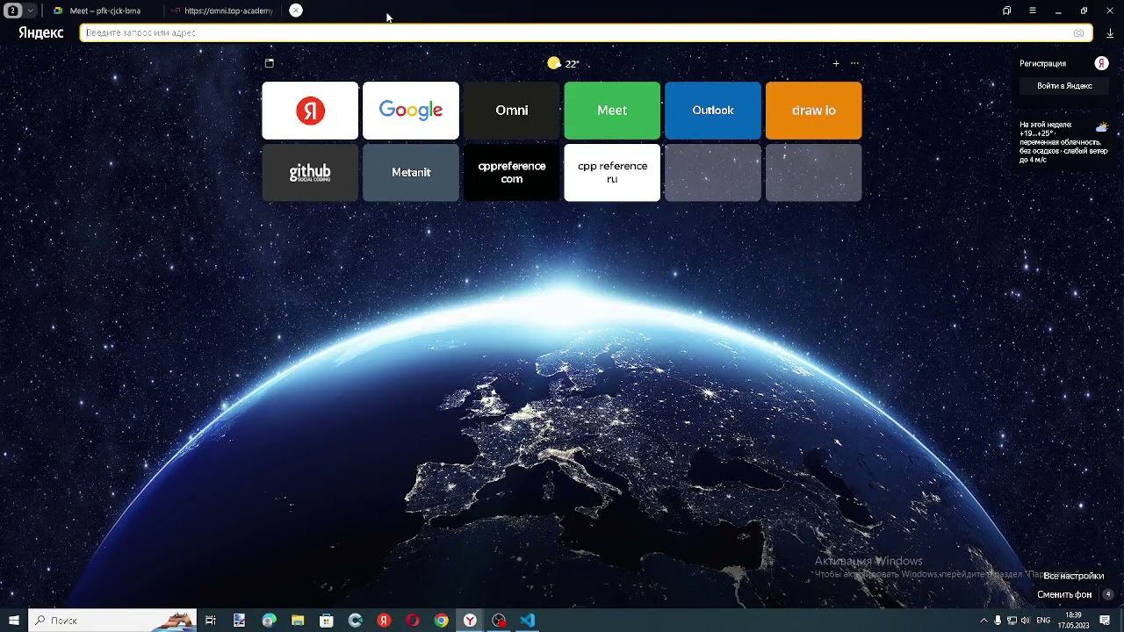This screenshot has height=632, width=1124.
Task: Open the Google speed dial tile
Action: 411,111
